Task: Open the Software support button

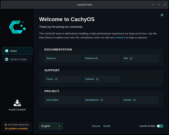Action: 101,79
